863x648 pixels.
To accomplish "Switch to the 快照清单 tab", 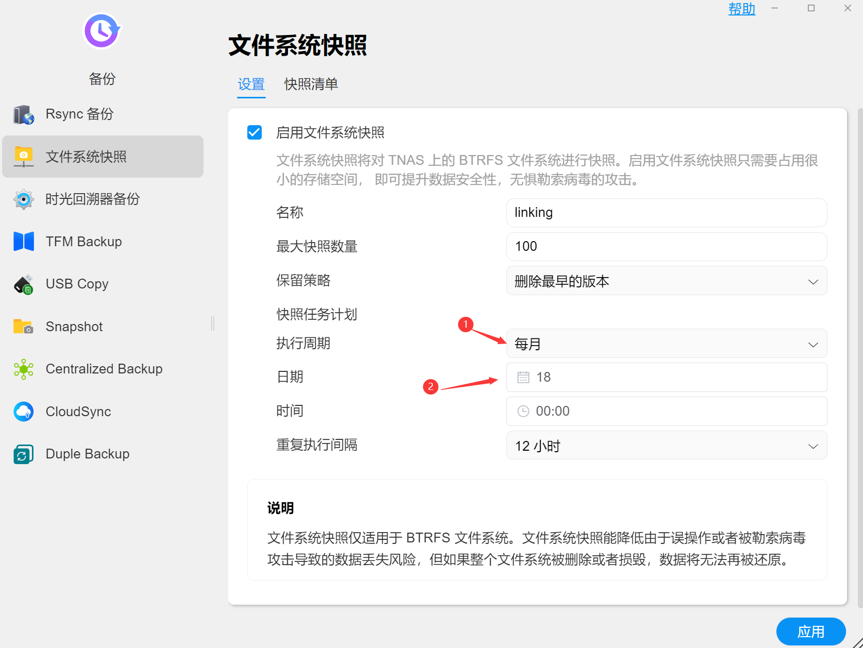I will pos(311,84).
